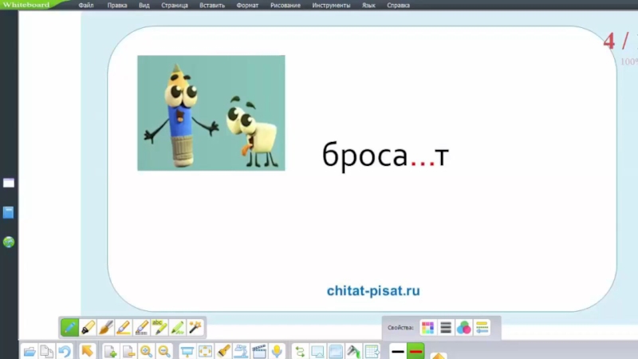Select the blue pencil pen tool
This screenshot has width=638, height=359.
tap(70, 327)
